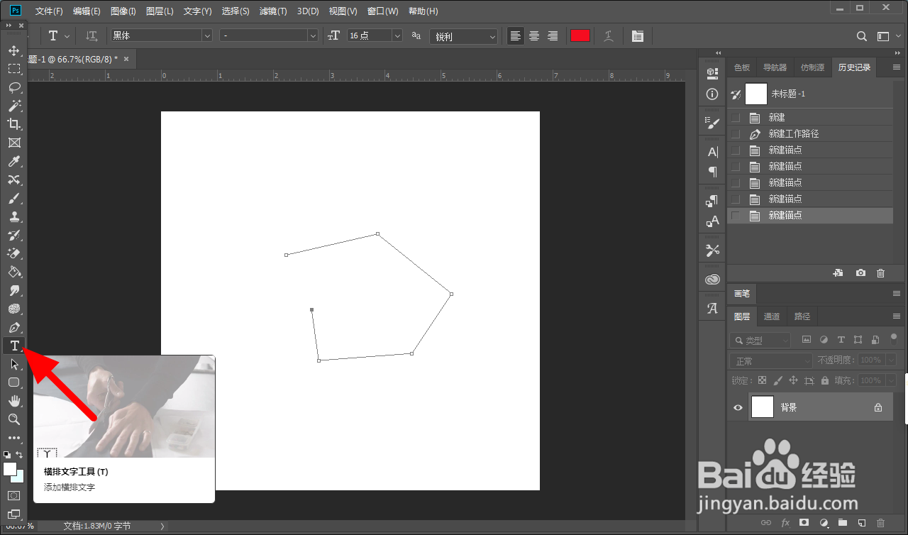Select the Frame tool
The width and height of the screenshot is (908, 535).
point(13,143)
